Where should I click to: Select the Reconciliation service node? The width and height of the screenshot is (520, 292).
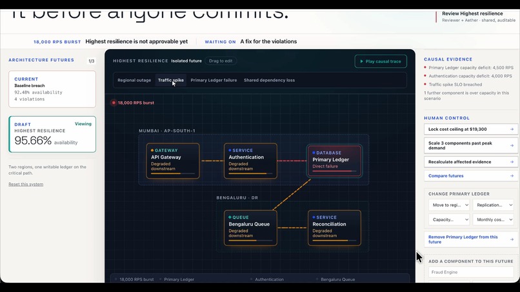click(x=334, y=228)
